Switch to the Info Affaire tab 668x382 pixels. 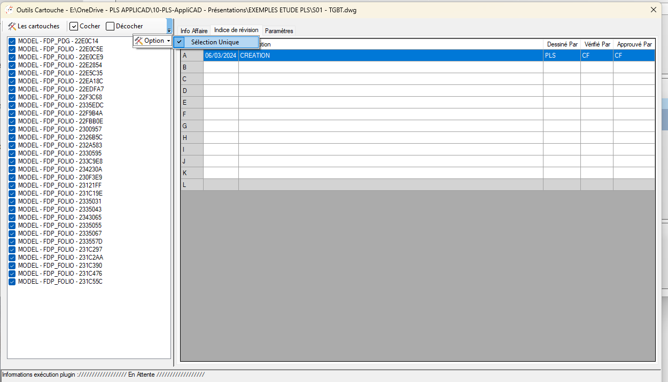(193, 31)
